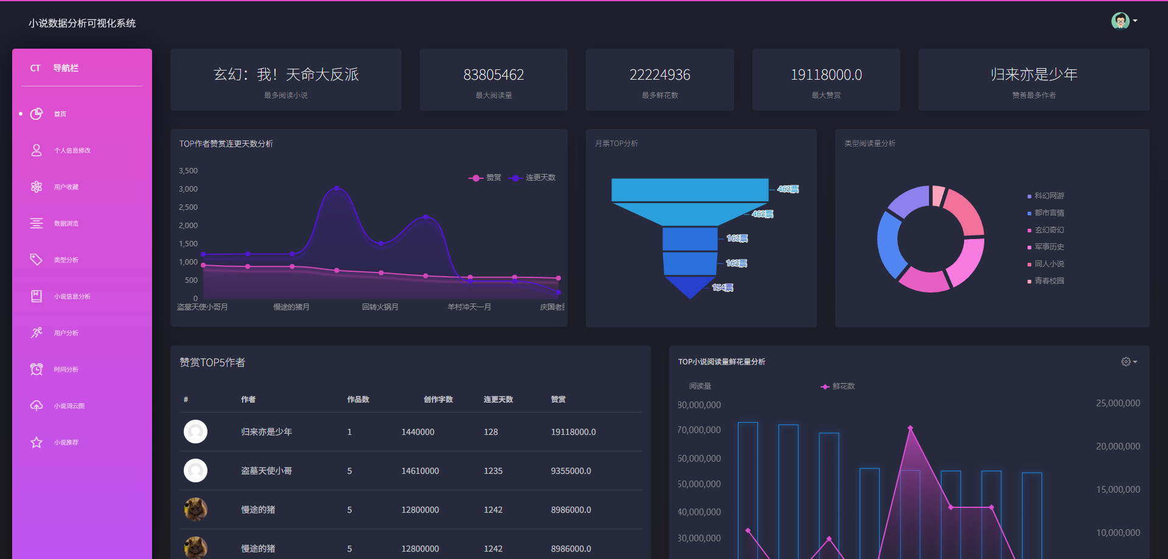Toggle the 同人小说 legend entry
Viewport: 1168px width, 559px height.
click(1046, 264)
